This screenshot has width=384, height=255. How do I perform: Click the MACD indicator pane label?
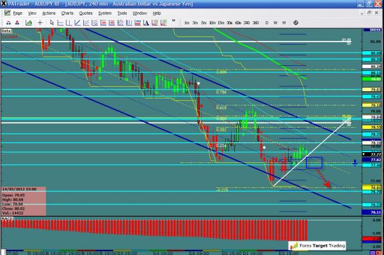tap(7, 218)
